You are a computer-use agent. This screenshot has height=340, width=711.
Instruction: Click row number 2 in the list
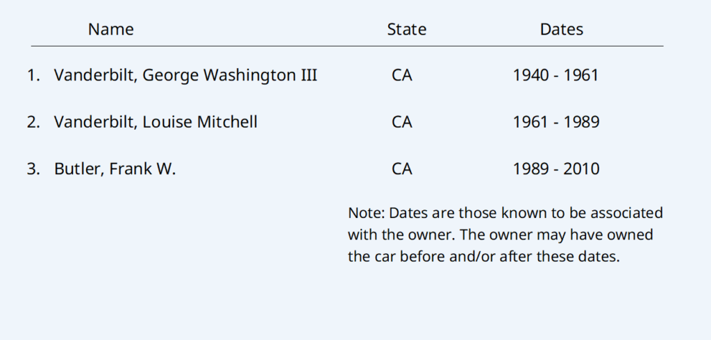click(x=33, y=122)
